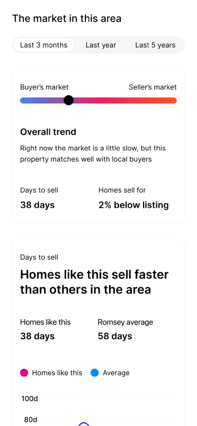
Task: Click the red Seller's market slider end
Action: pyautogui.click(x=173, y=100)
